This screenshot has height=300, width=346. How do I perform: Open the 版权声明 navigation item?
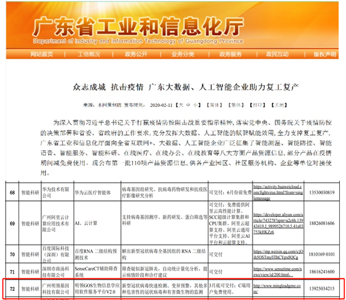(325, 54)
